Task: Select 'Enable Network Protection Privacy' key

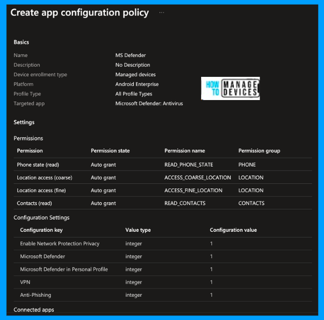Action: pos(59,244)
